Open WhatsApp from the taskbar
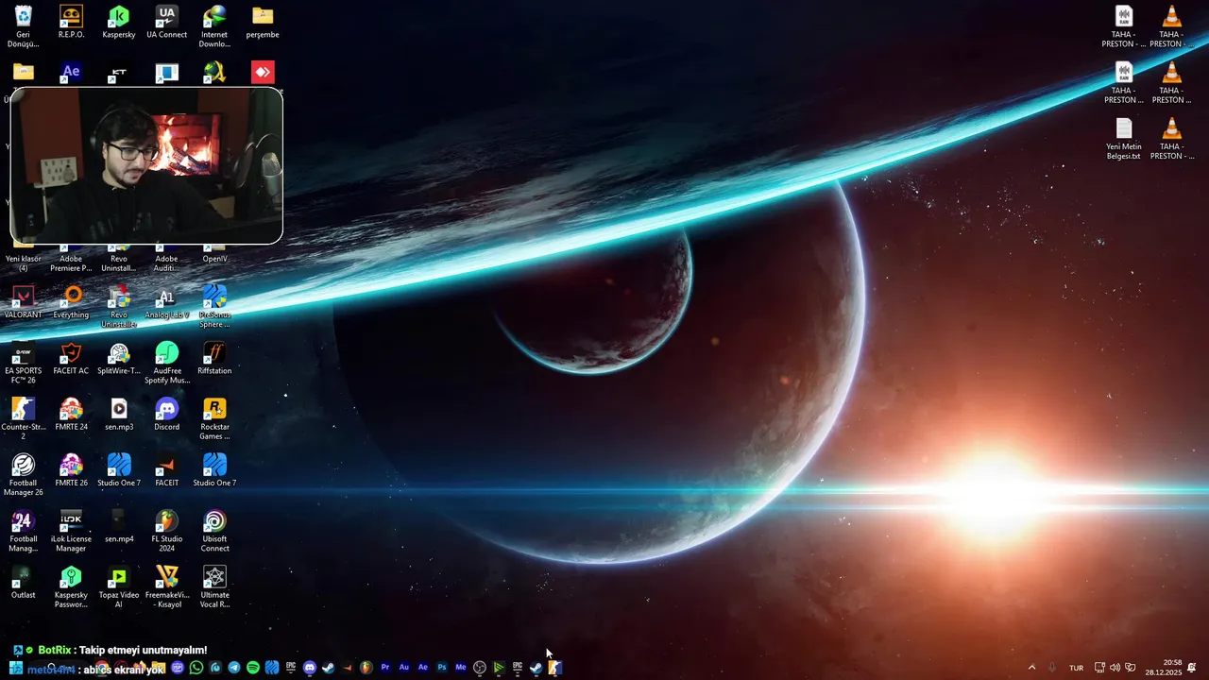Viewport: 1209px width, 680px height. point(196,668)
